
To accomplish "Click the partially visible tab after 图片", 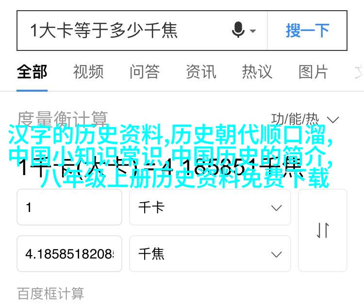I will coord(359,72).
